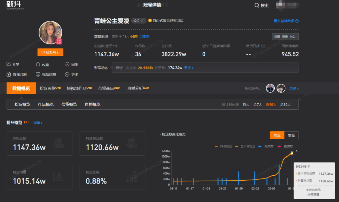This screenshot has height=202, width=339.
Task: Click the pencil edit icon beside 娱乐 tag
Action: click(143, 21)
